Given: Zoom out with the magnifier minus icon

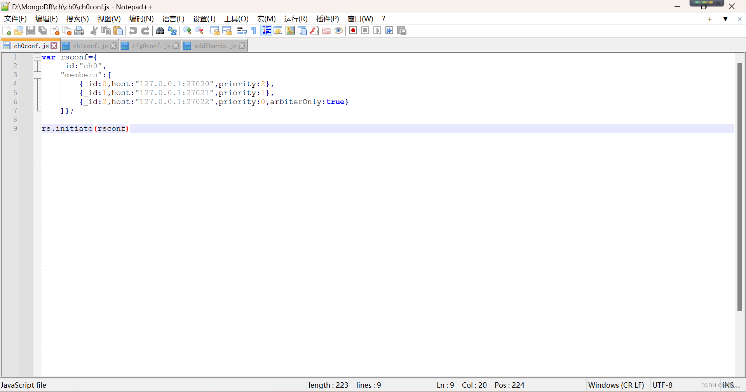Looking at the screenshot, I should [x=200, y=31].
